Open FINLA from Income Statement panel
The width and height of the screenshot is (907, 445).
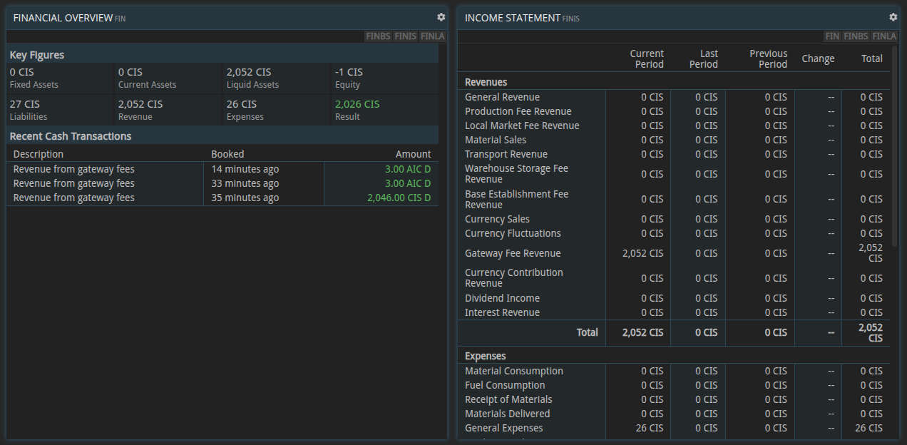point(884,36)
